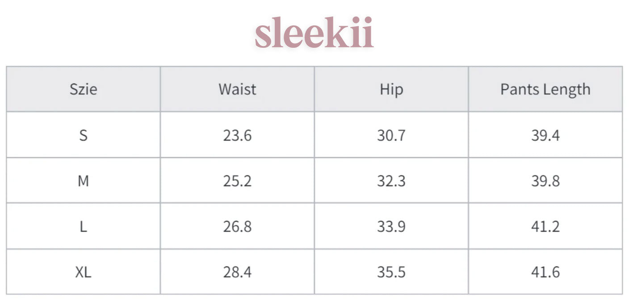629x299 pixels.
Task: Select waist value 28.4
Action: pyautogui.click(x=237, y=272)
